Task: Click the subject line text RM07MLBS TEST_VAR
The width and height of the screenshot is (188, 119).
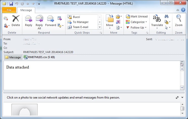Action: 48,52
